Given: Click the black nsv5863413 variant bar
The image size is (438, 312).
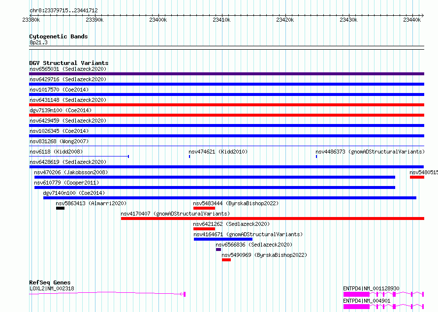Looking at the screenshot, I should [61, 208].
